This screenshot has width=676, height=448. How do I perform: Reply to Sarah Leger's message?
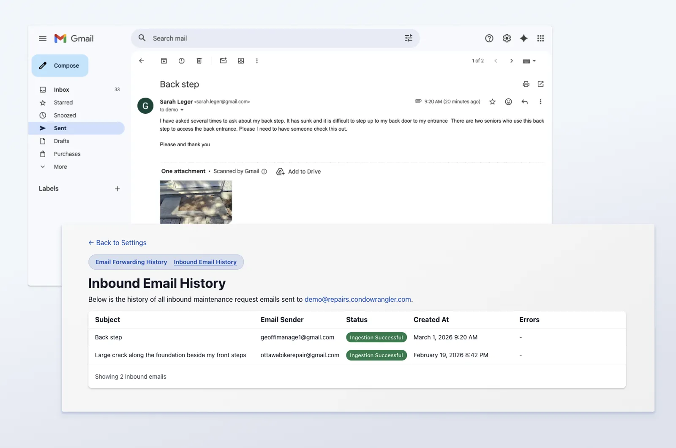click(525, 102)
